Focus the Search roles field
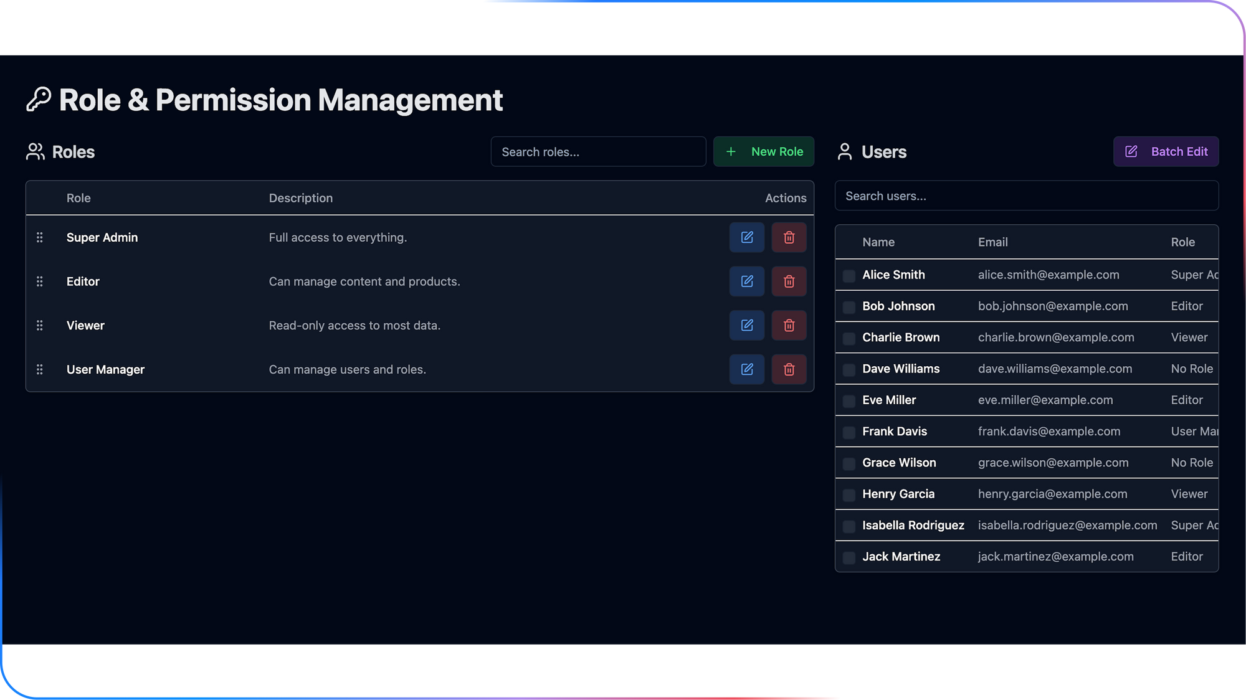 (598, 152)
